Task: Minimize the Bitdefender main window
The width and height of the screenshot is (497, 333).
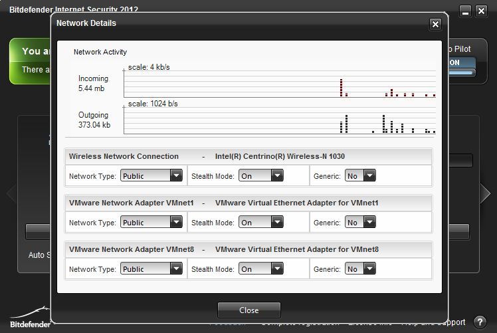Action: tap(465, 11)
